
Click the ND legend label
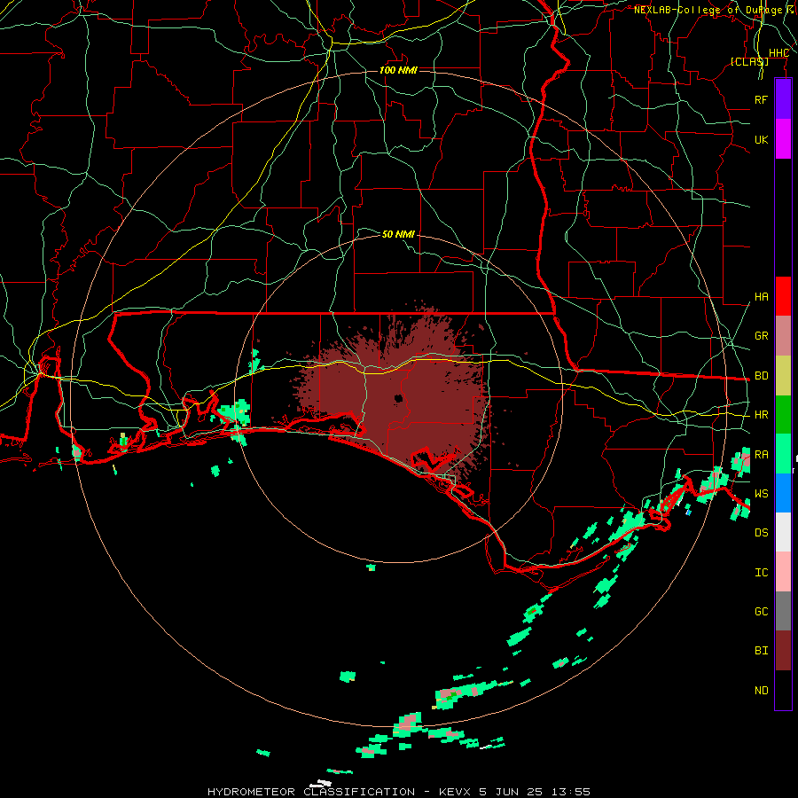pyautogui.click(x=761, y=691)
